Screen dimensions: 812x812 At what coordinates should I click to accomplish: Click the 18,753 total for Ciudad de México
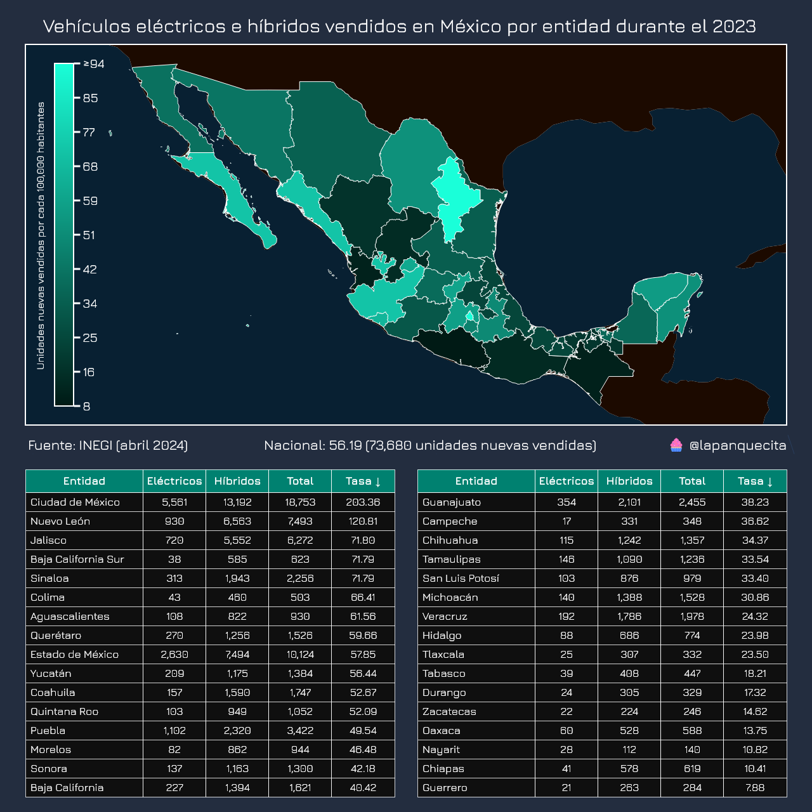[300, 502]
